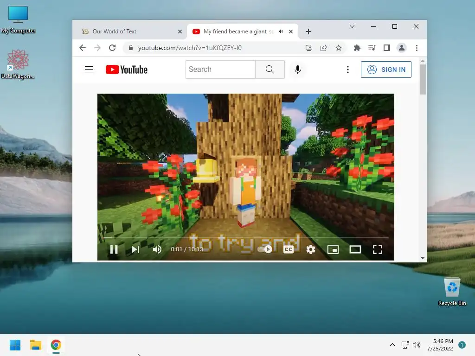Open the Extensions puzzle icon
The height and width of the screenshot is (356, 475).
(x=357, y=48)
